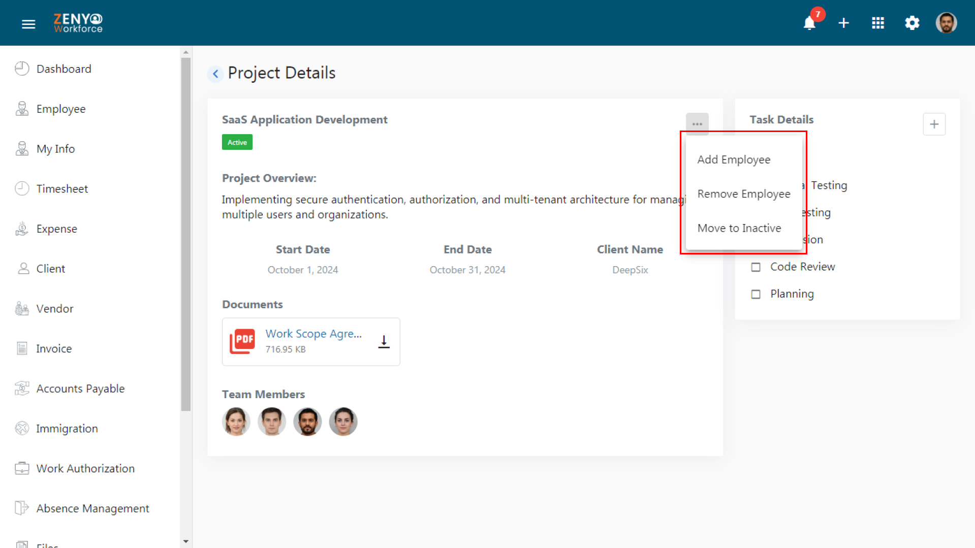Select Add Employee from the menu
Screen dimensions: 975x548
[x=734, y=159]
